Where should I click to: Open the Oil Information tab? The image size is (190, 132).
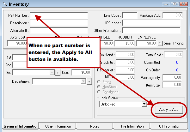tap(169, 126)
